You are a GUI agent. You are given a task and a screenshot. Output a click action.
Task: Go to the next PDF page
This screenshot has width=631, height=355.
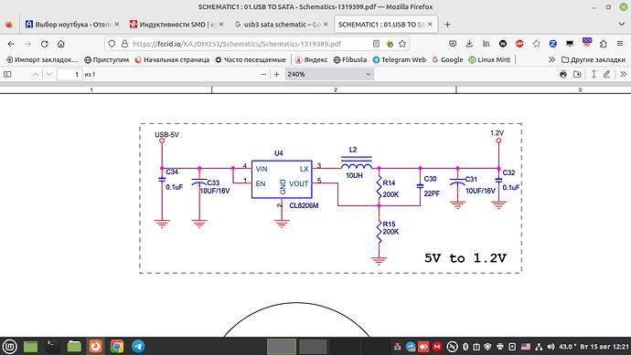pos(49,74)
